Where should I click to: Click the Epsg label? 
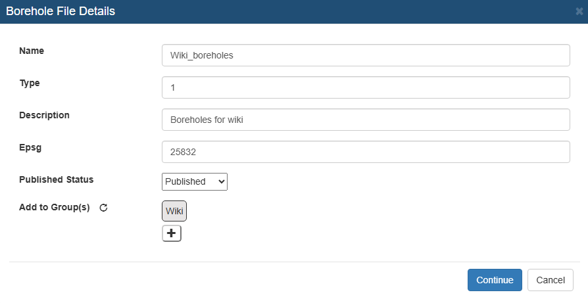point(30,148)
